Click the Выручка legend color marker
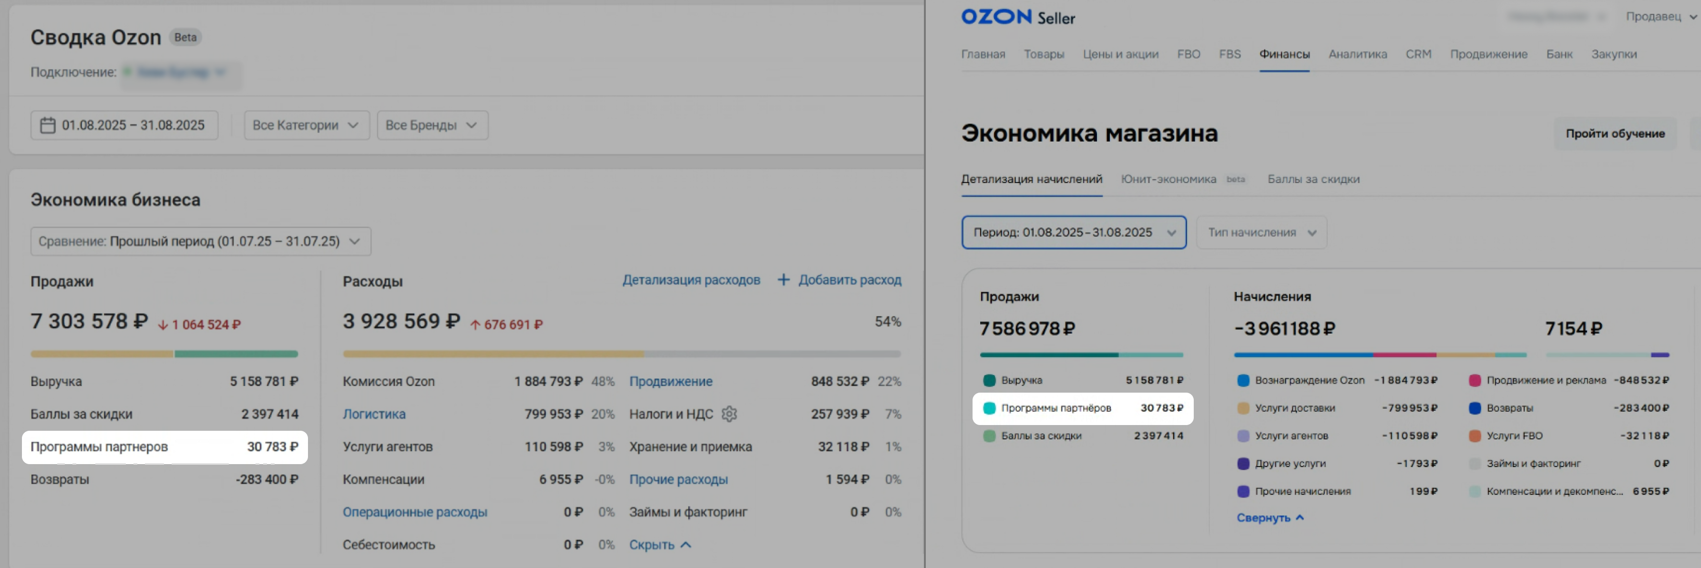Screen dimensions: 1701x568 (x=989, y=380)
